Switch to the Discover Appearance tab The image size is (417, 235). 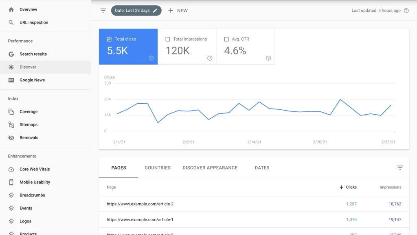210,168
